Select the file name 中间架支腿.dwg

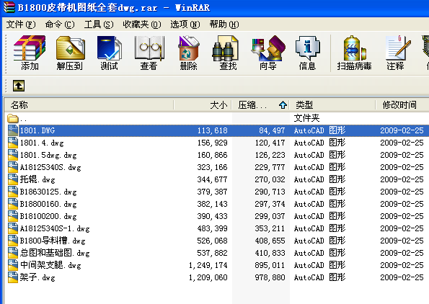click(50, 265)
